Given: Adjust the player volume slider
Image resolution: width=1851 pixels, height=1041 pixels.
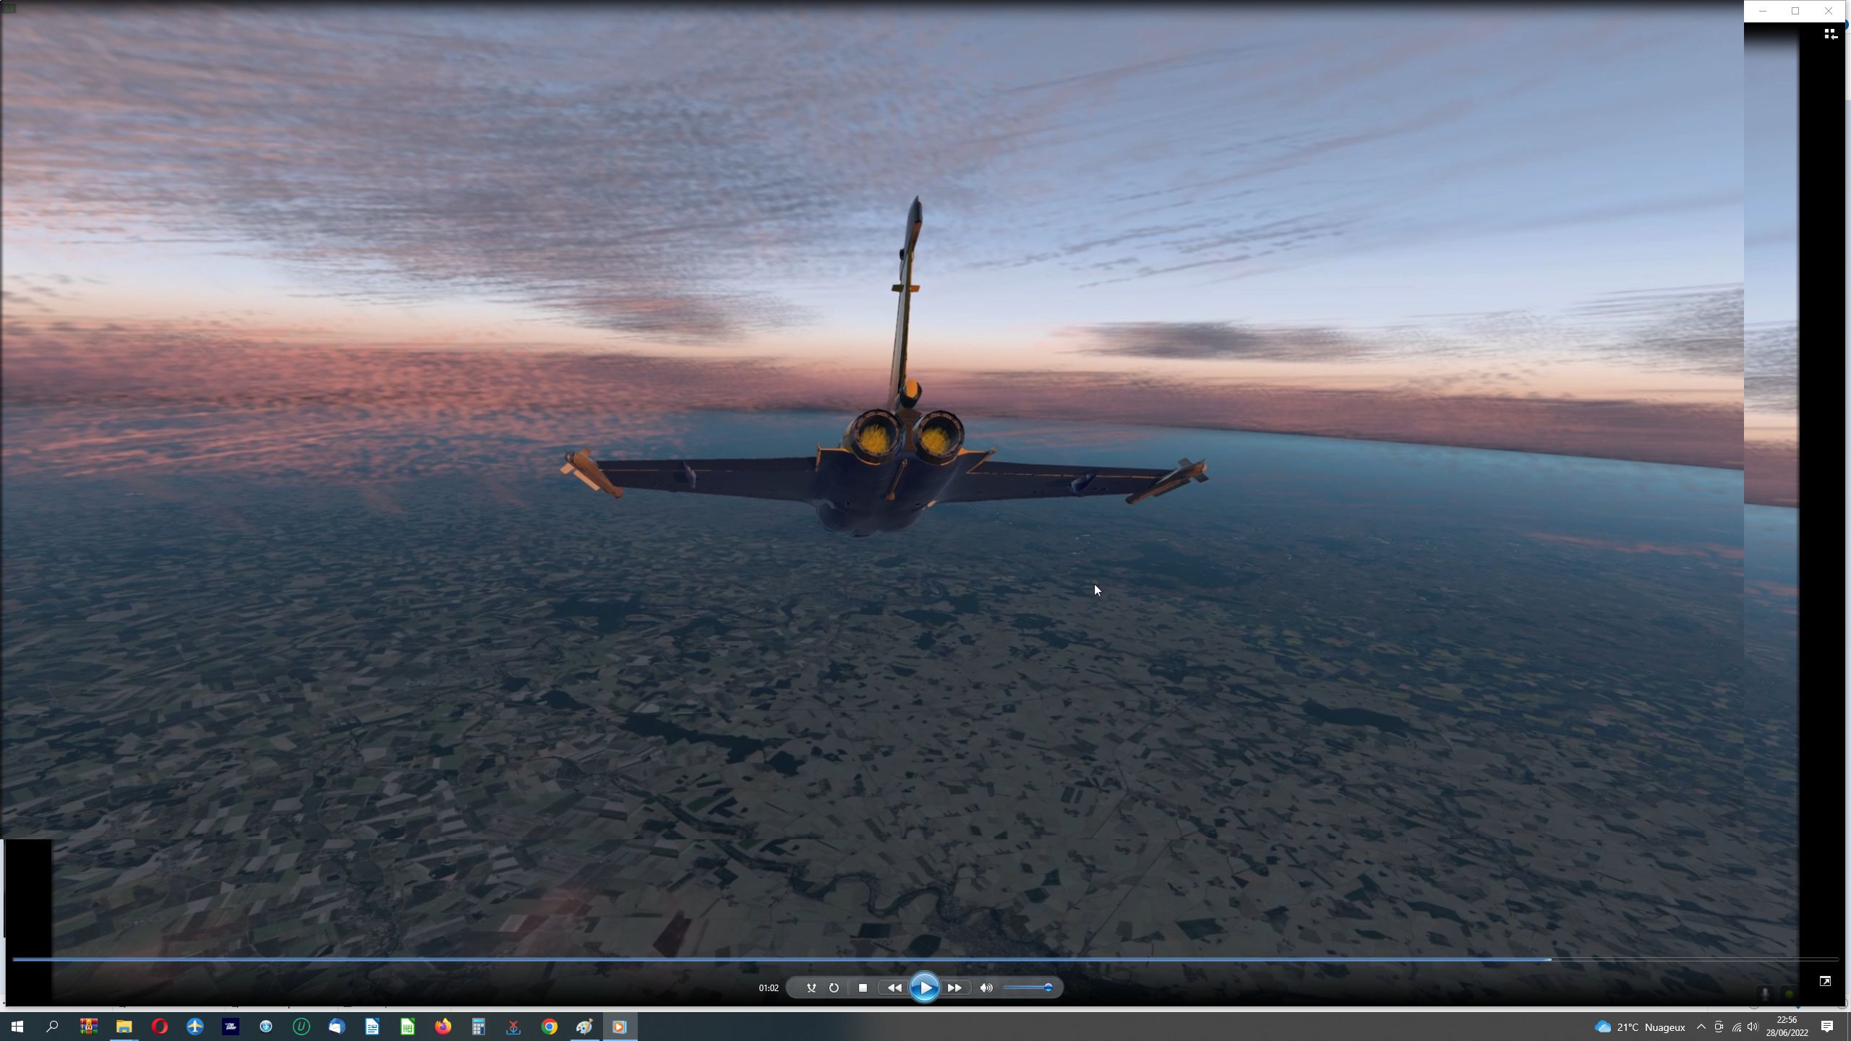Looking at the screenshot, I should 1027,988.
